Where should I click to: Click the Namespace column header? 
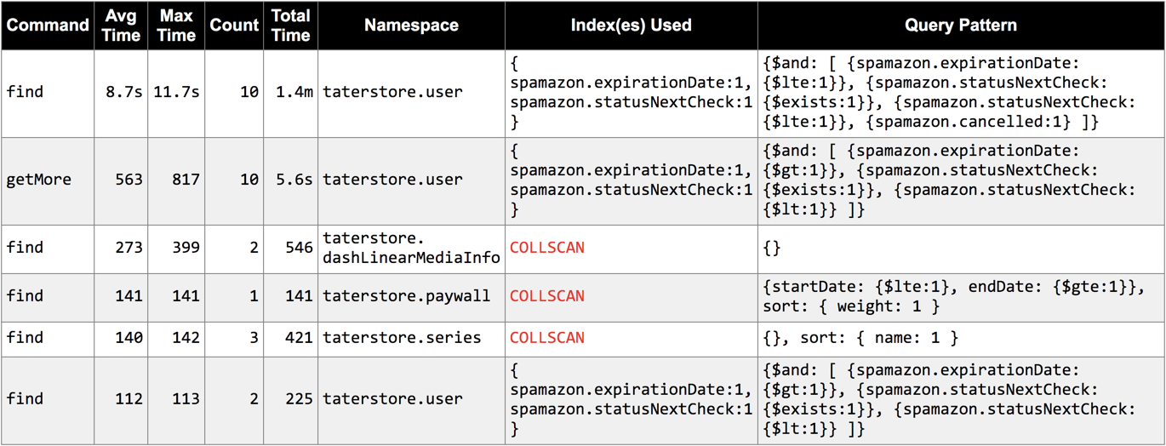[412, 26]
